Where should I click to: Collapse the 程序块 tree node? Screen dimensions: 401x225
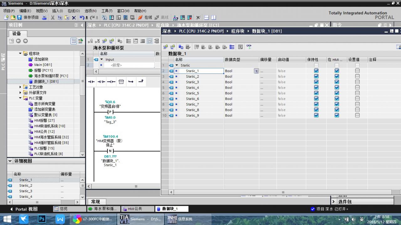[x=21, y=54]
